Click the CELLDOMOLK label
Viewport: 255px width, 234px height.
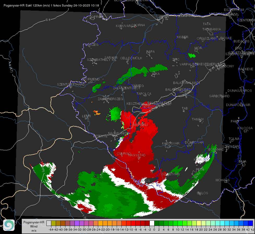pos(131,58)
